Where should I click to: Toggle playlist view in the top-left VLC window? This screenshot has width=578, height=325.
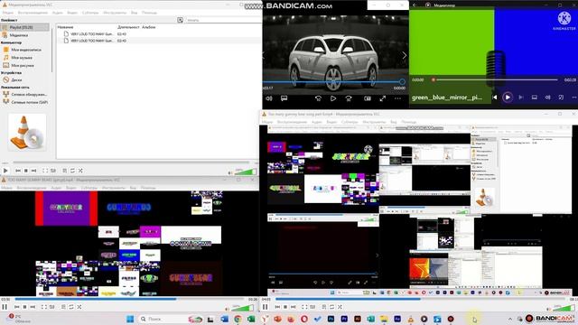(x=64, y=171)
